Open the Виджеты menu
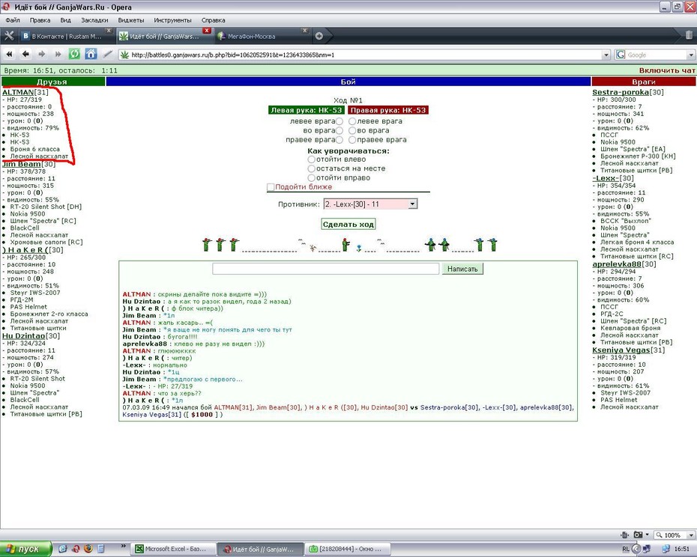The width and height of the screenshot is (697, 557). pos(131,20)
